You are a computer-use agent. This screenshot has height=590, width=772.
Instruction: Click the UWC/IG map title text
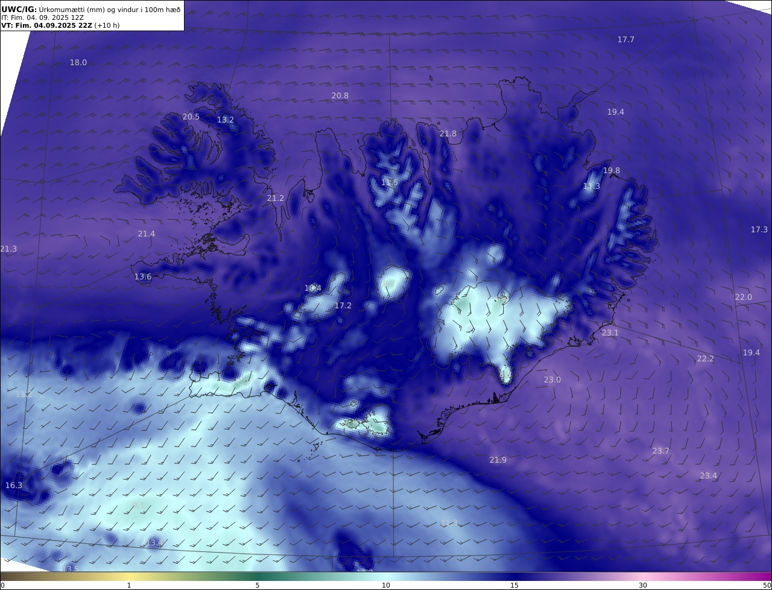point(90,8)
